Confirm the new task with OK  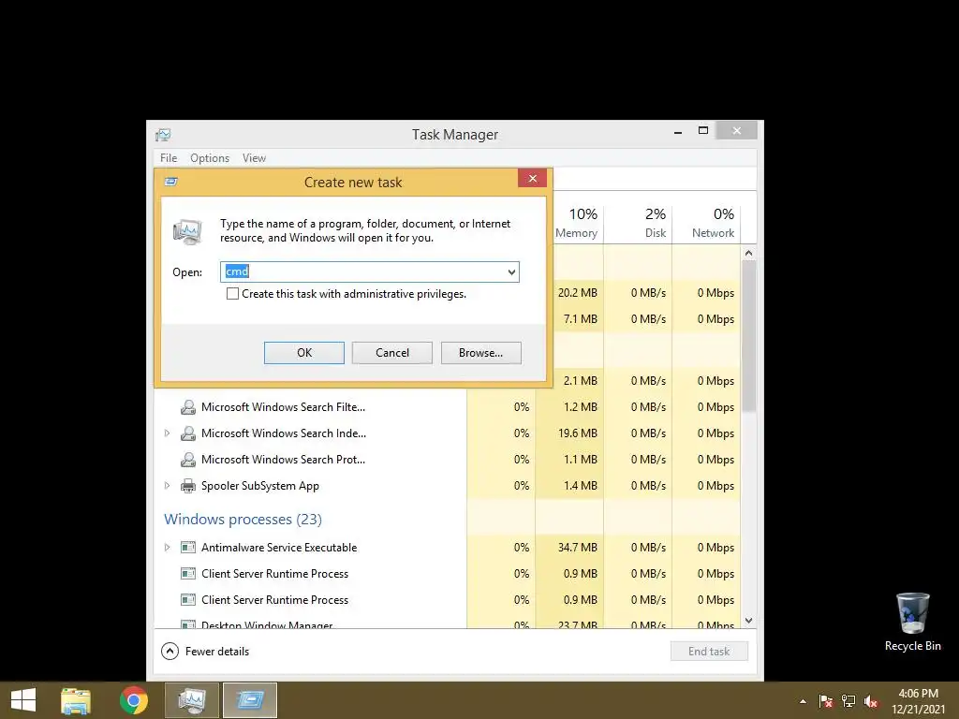pyautogui.click(x=304, y=353)
